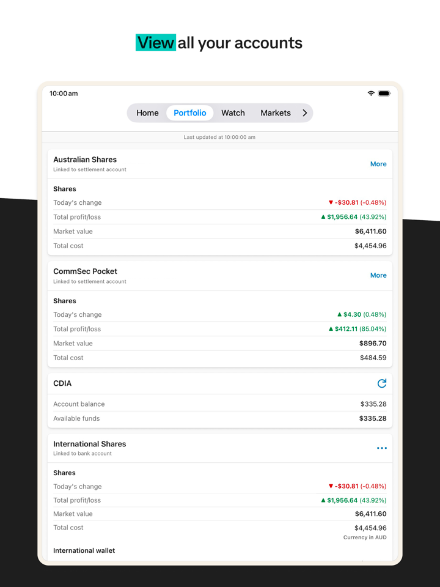Switch to the Home tab
The image size is (440, 587).
[147, 113]
